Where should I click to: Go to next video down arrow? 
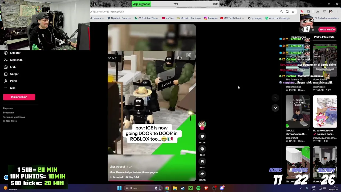(275, 108)
